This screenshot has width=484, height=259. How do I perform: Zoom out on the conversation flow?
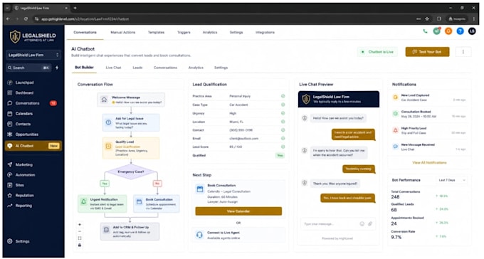click(80, 231)
